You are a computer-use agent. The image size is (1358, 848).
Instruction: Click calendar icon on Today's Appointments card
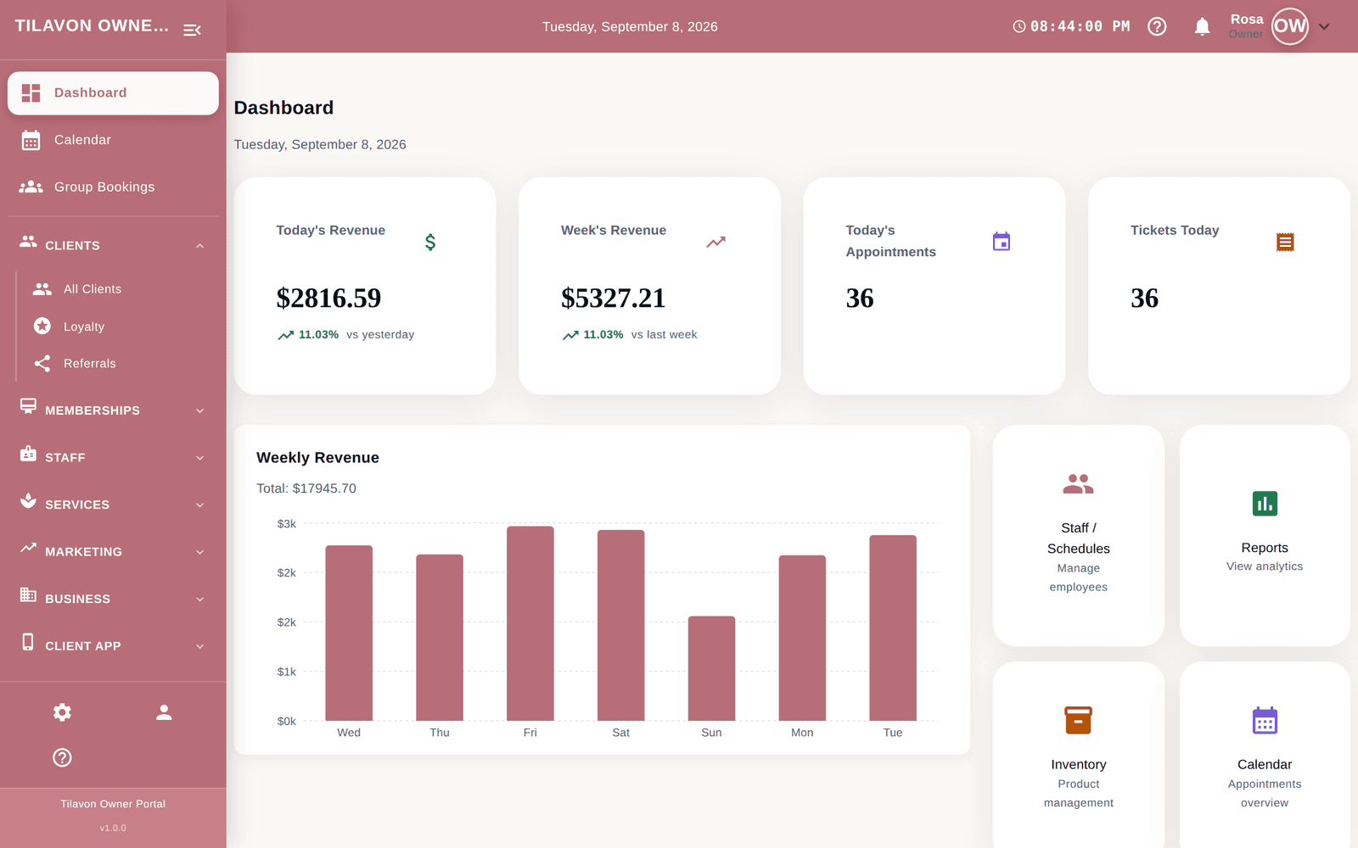pos(1002,242)
